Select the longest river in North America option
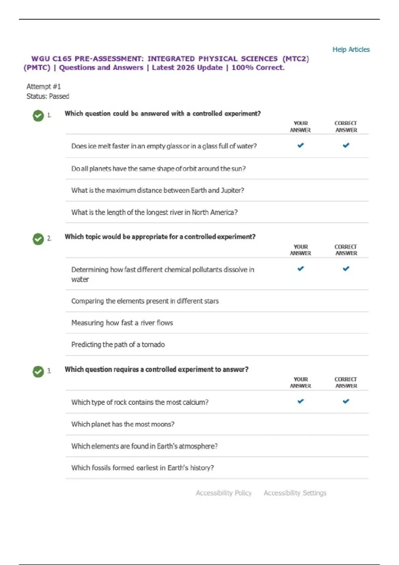The image size is (399, 565). pos(154,212)
